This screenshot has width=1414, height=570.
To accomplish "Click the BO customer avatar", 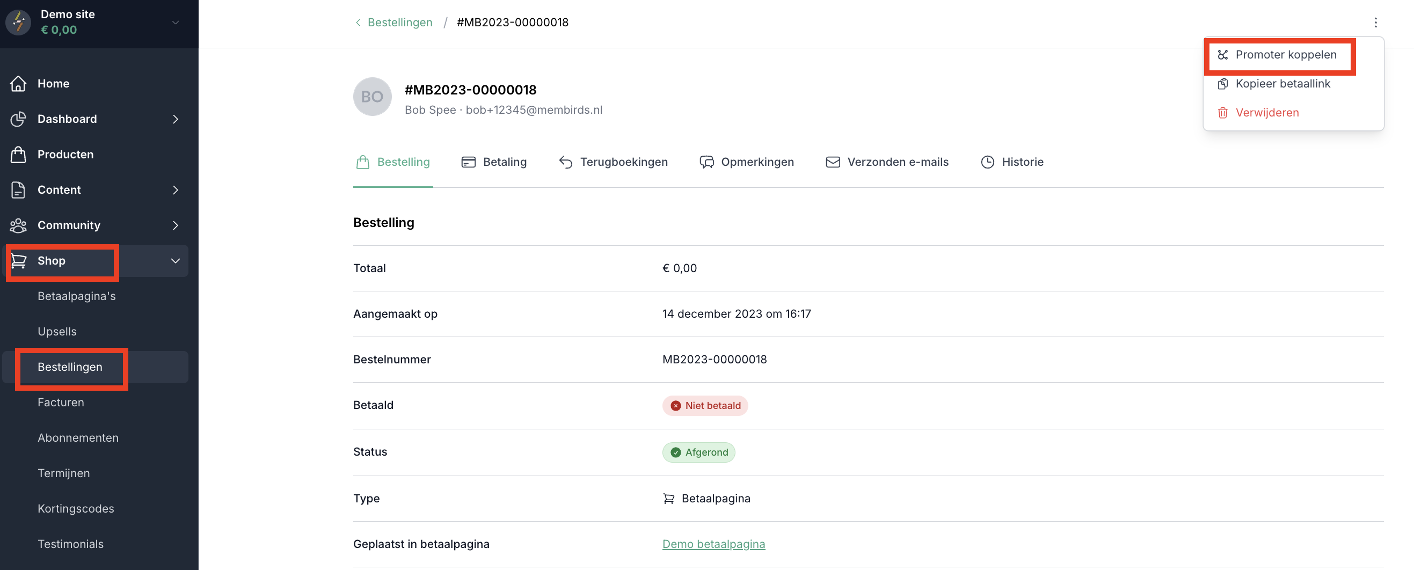I will (372, 97).
